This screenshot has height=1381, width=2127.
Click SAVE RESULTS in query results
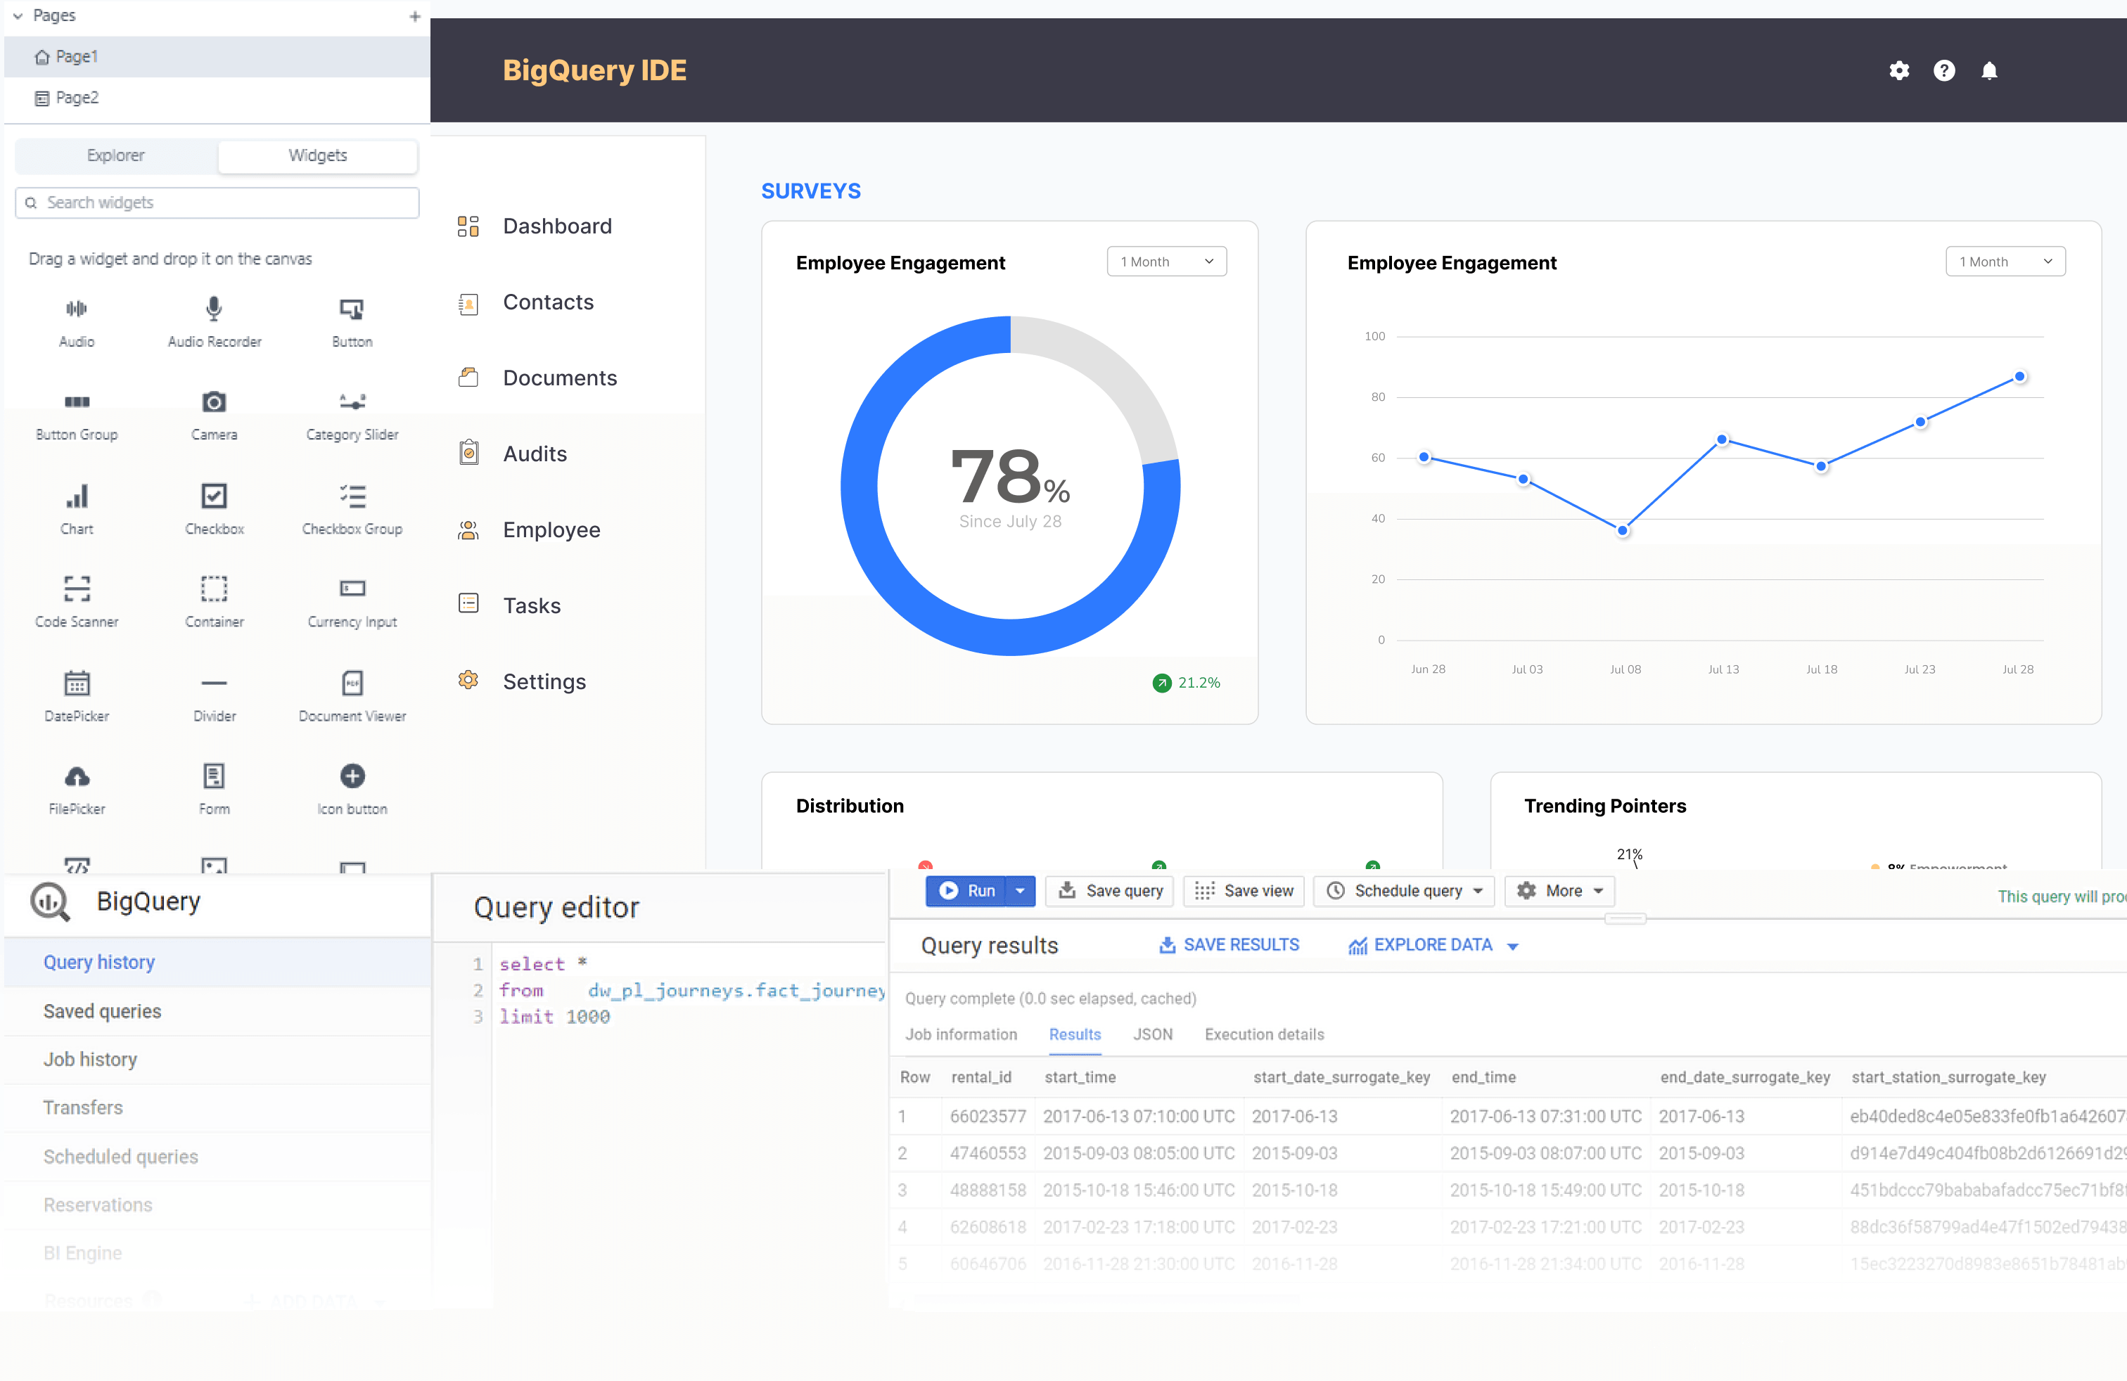coord(1229,944)
